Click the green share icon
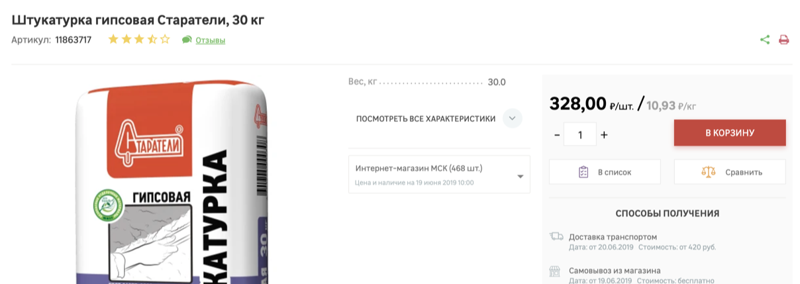The image size is (800, 284). click(x=765, y=40)
